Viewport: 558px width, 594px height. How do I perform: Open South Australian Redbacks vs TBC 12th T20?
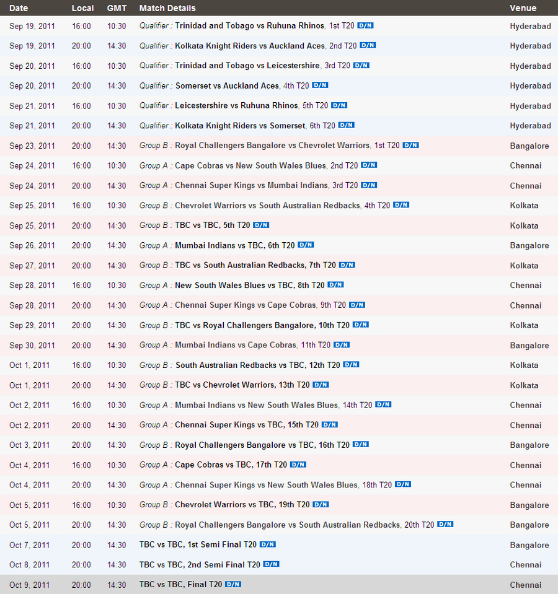click(x=258, y=365)
